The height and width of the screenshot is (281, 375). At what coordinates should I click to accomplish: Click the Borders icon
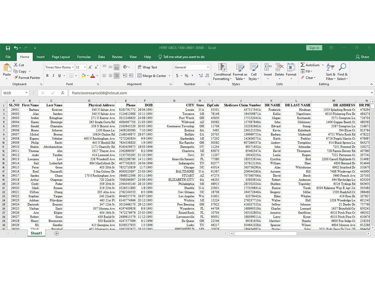click(71, 76)
